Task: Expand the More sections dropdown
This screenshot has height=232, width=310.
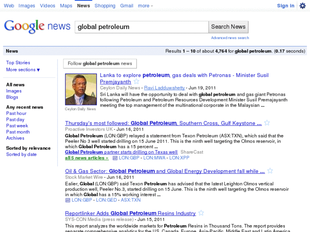Action: [x=23, y=70]
